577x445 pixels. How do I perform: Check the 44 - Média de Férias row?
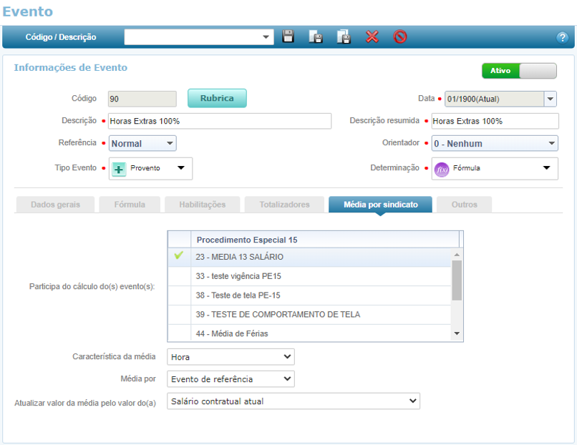point(179,333)
